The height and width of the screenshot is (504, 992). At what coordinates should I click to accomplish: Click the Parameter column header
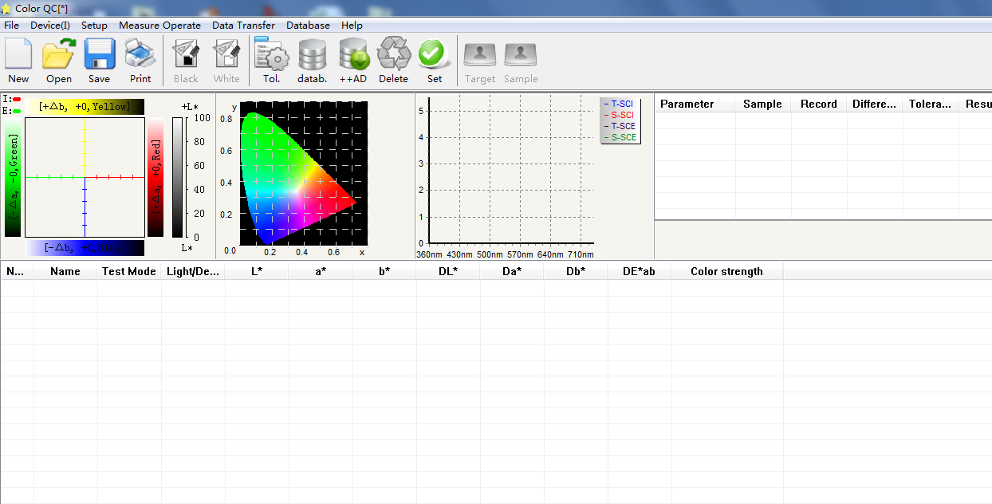[695, 104]
